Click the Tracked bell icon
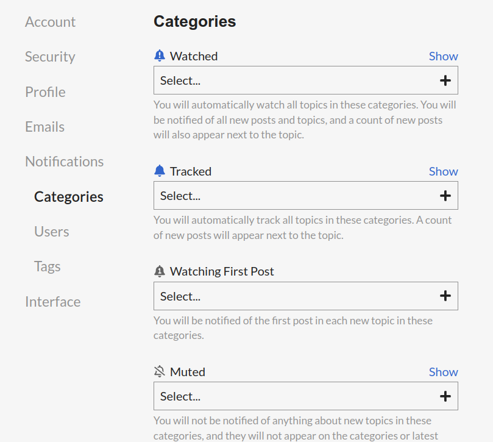This screenshot has width=493, height=442. click(160, 171)
